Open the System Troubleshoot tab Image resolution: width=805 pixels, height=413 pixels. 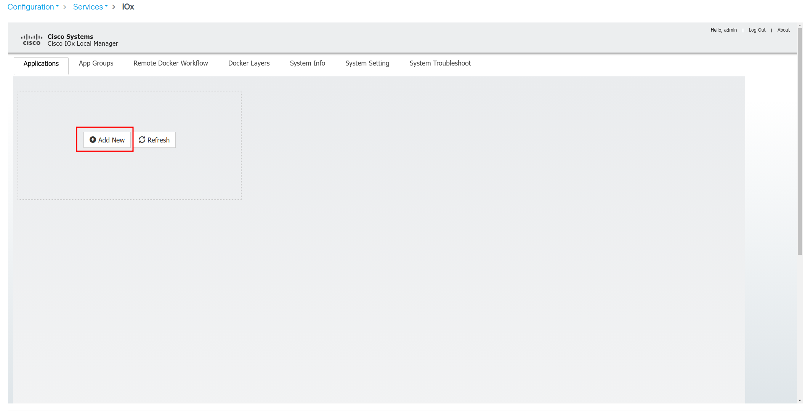click(x=440, y=63)
